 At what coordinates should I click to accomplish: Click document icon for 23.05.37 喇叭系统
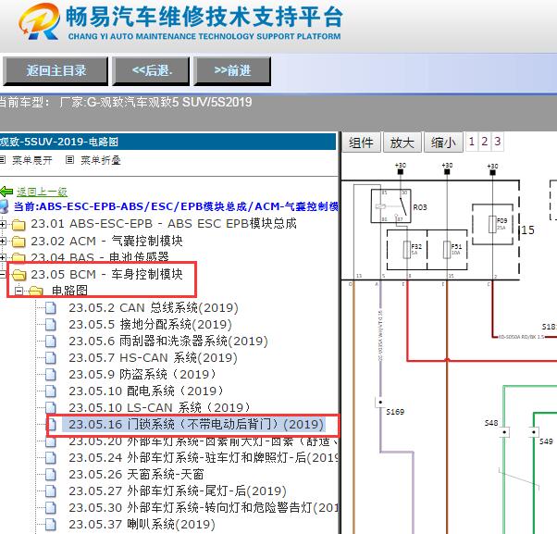pyautogui.click(x=51, y=525)
